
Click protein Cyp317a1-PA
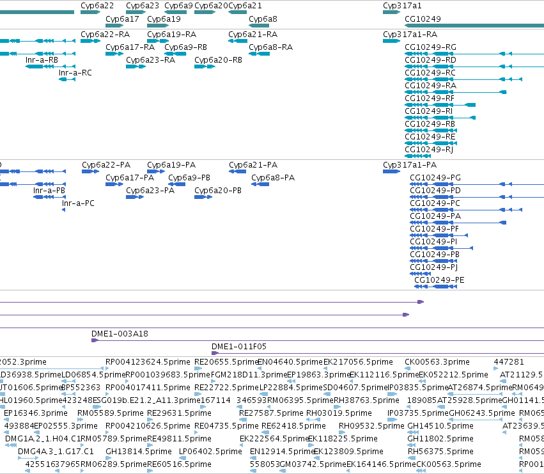[391, 171]
